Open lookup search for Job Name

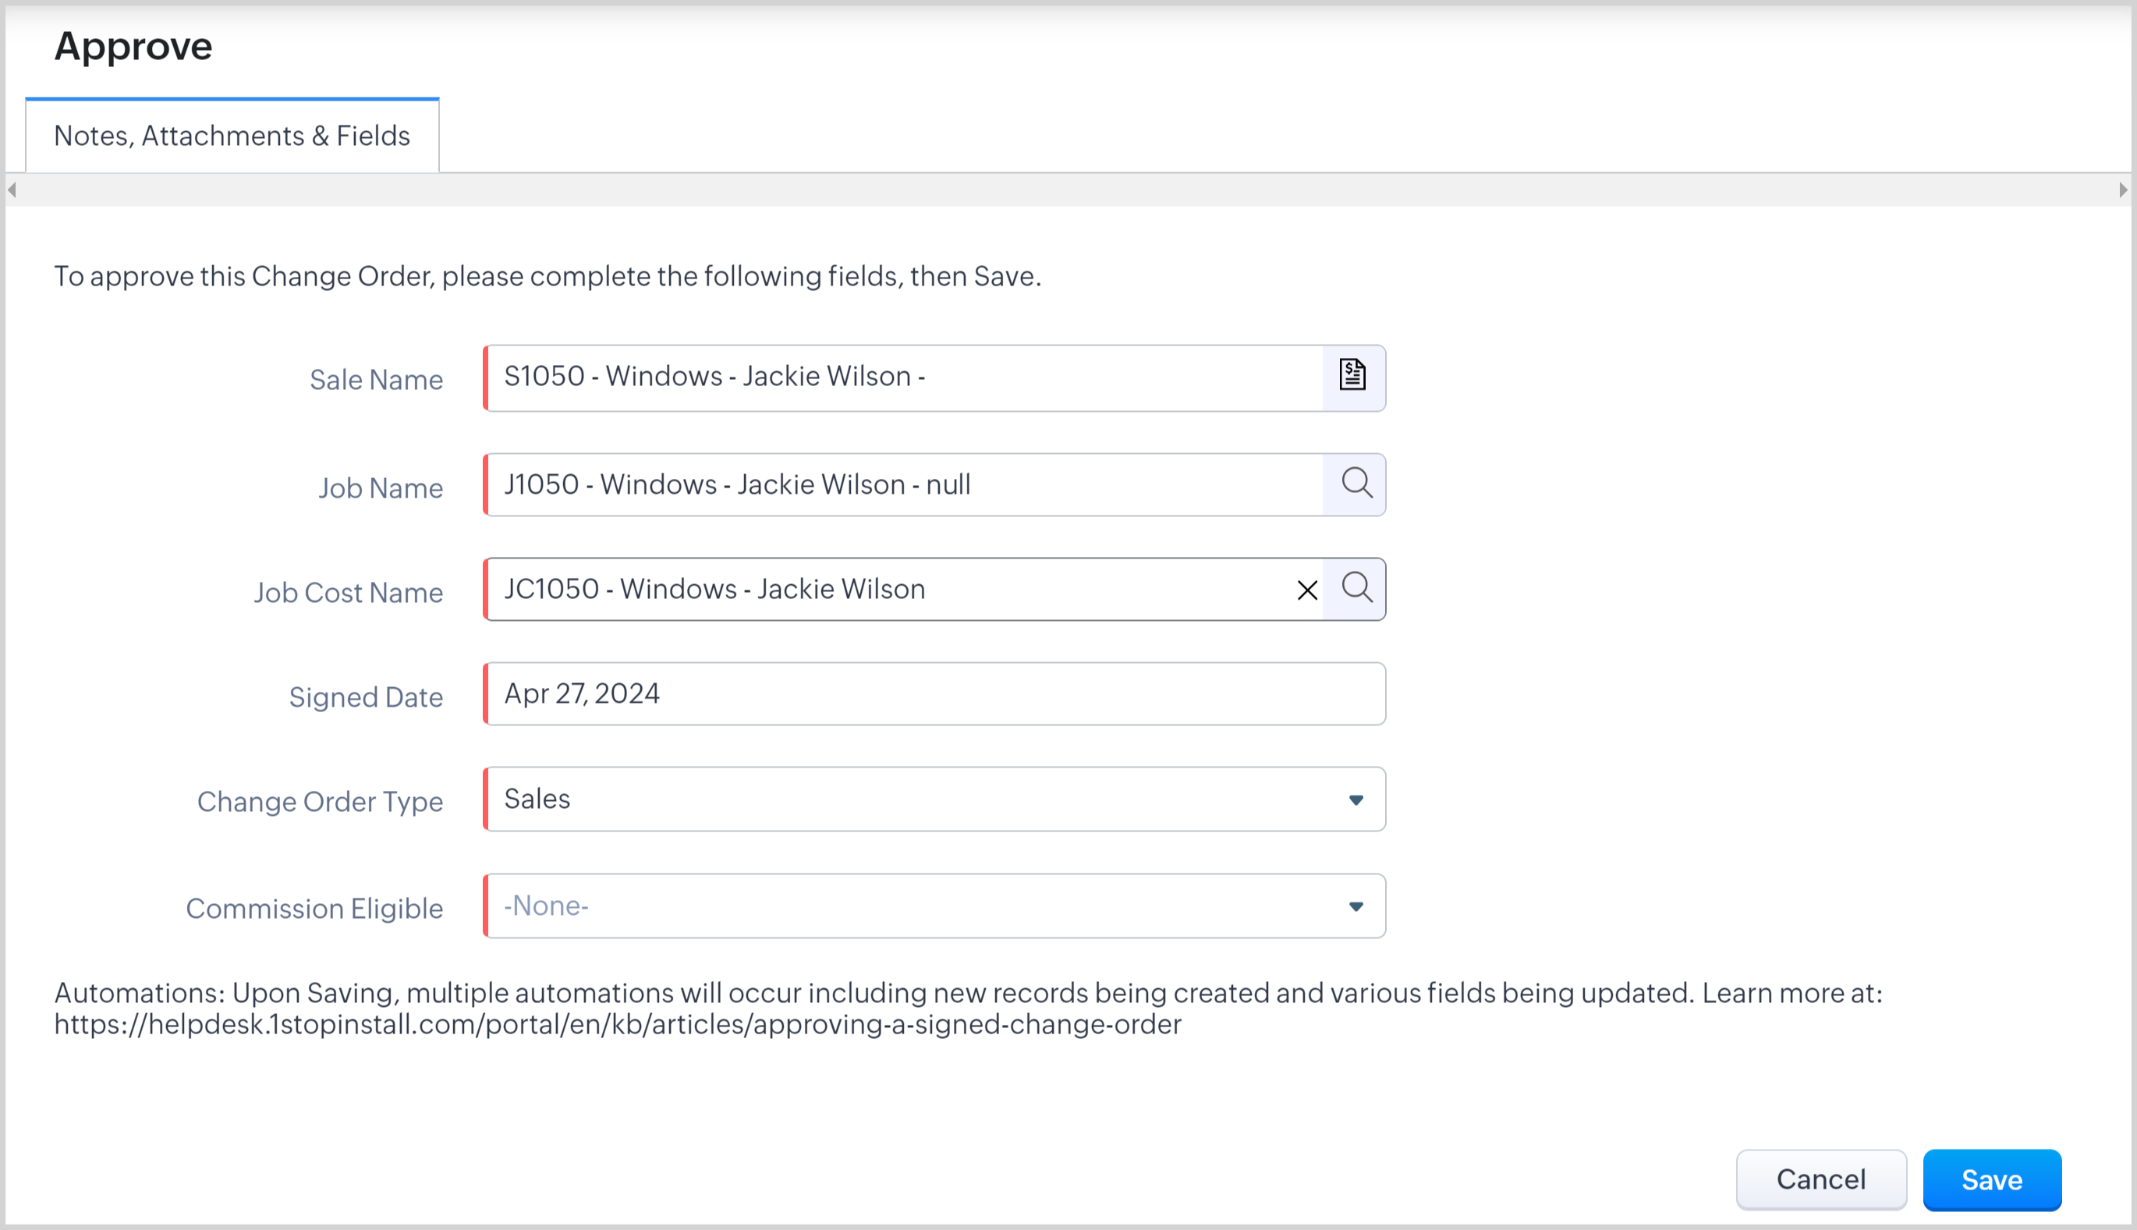pyautogui.click(x=1356, y=484)
